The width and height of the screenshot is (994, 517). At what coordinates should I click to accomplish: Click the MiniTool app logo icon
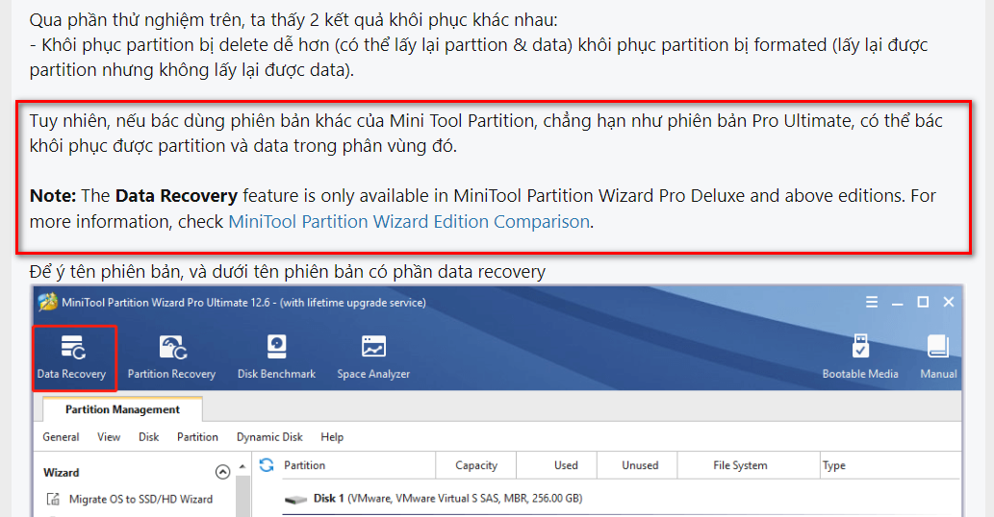coord(47,303)
